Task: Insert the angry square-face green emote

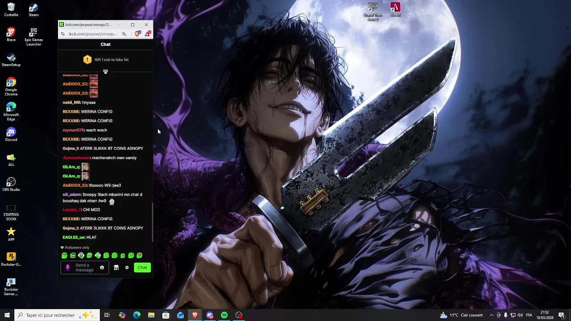Action: (x=73, y=255)
